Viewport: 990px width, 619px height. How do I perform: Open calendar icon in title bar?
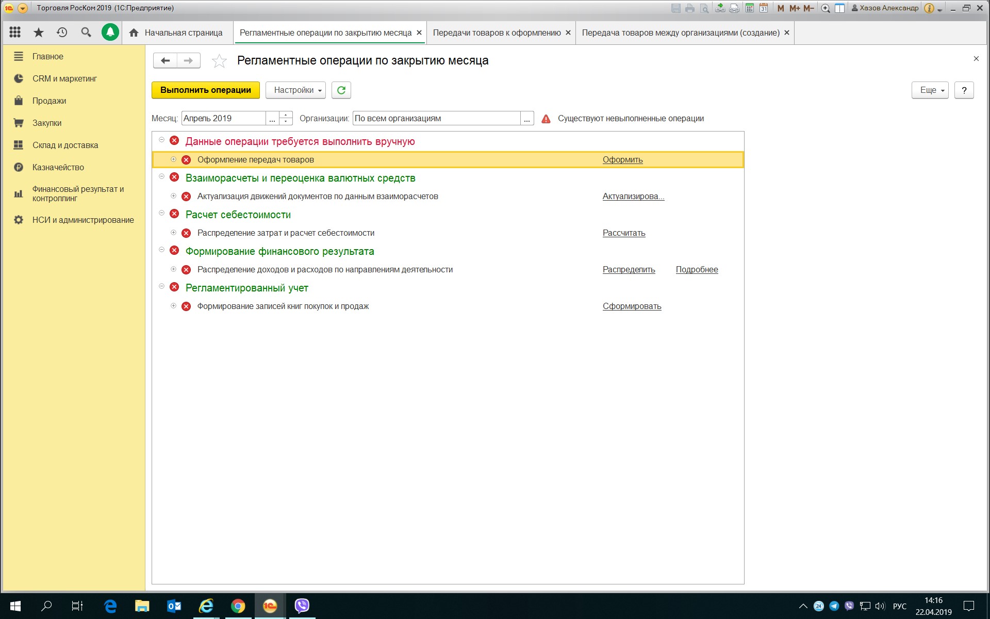coord(764,8)
